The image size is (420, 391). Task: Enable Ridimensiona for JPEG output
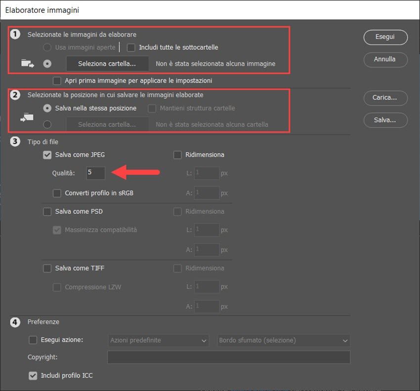pos(178,155)
